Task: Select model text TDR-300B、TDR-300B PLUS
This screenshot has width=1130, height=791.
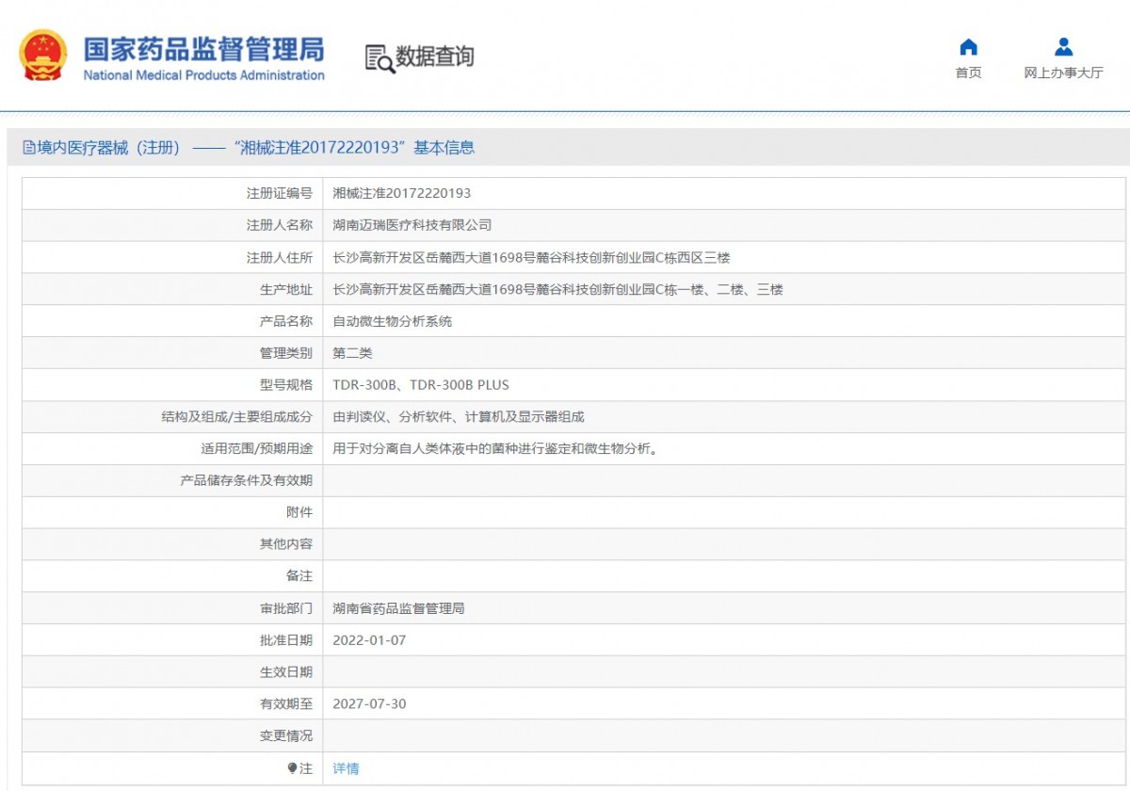Action: (421, 385)
